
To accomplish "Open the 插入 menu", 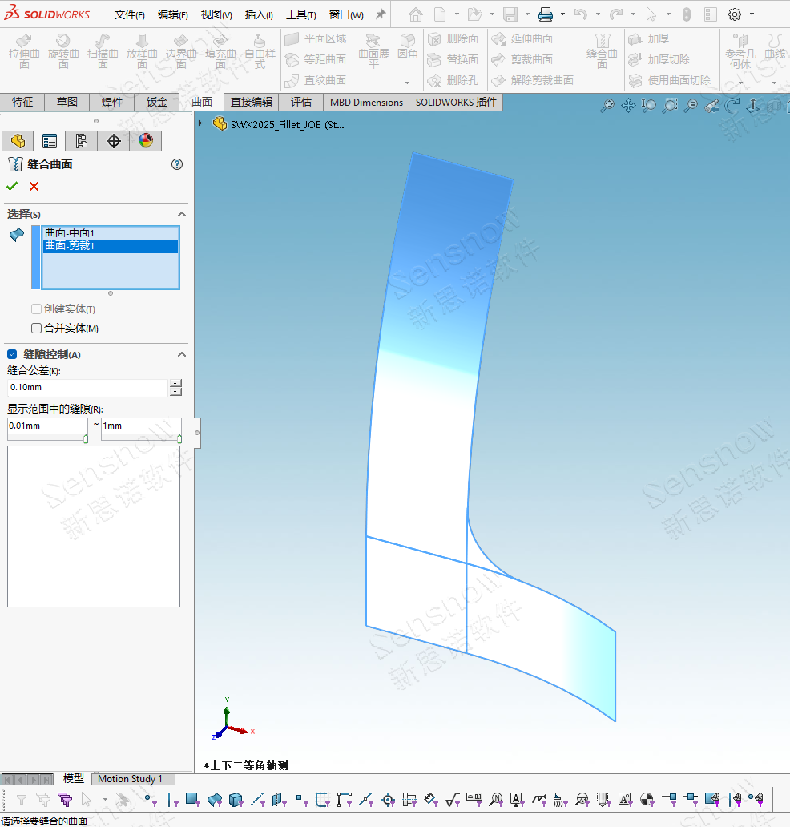I will (x=259, y=14).
